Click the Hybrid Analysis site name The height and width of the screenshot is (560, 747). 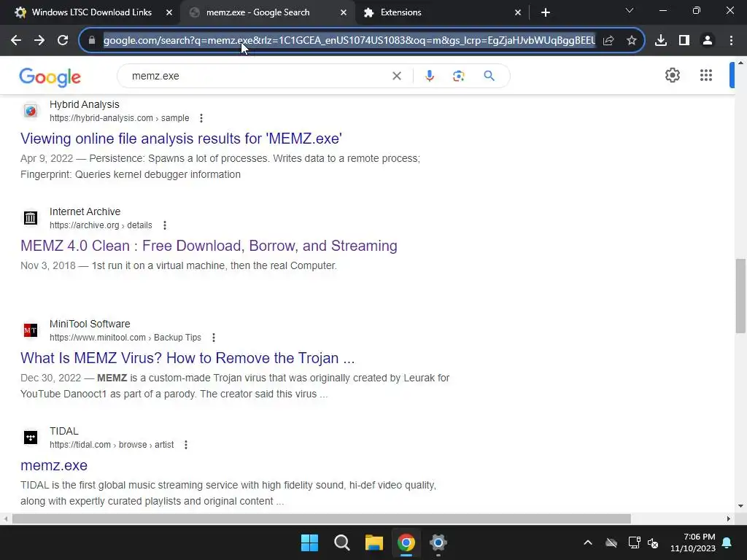click(x=85, y=105)
